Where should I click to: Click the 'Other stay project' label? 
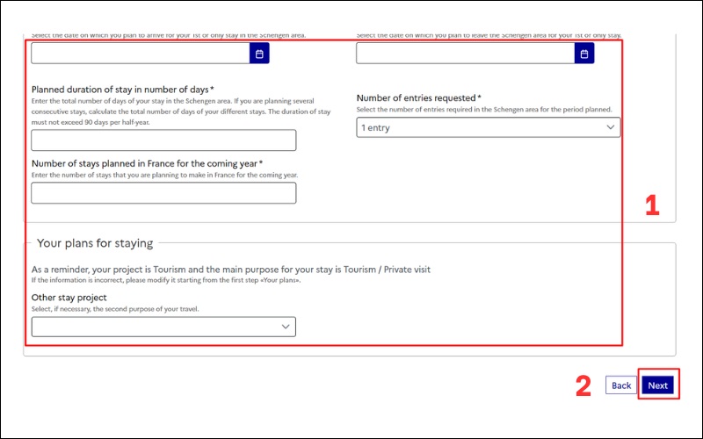69,298
